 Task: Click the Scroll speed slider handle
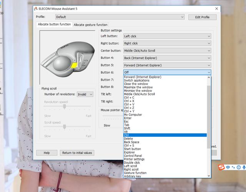click(x=64, y=127)
